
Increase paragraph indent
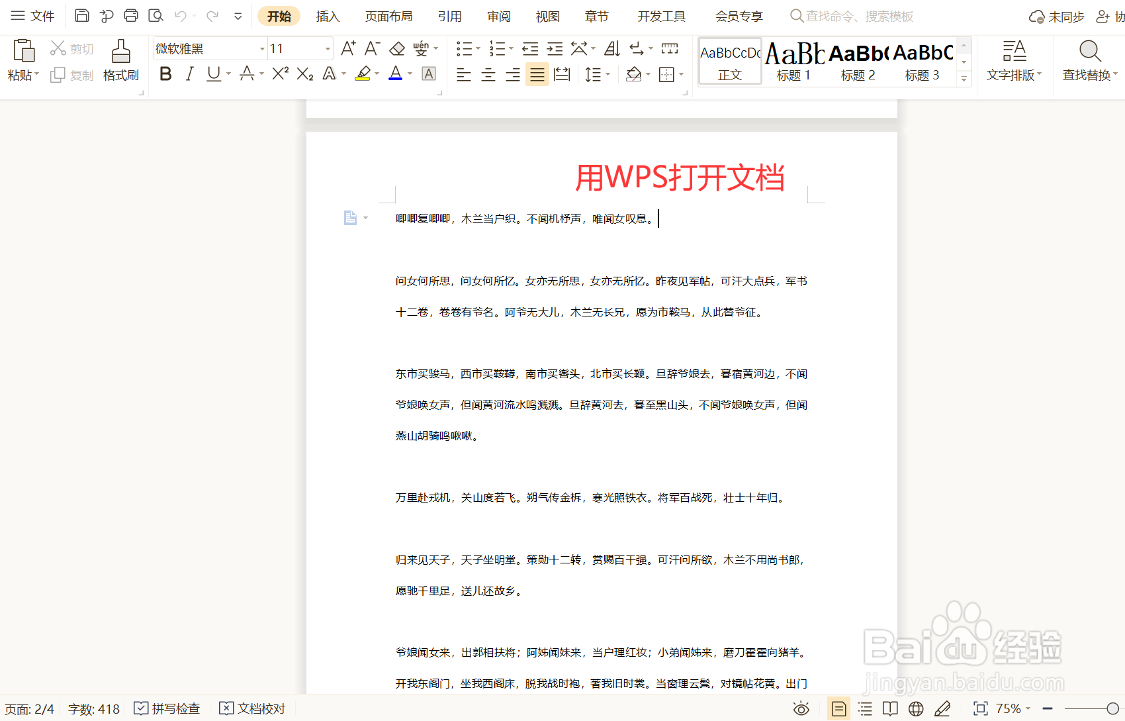coord(555,48)
